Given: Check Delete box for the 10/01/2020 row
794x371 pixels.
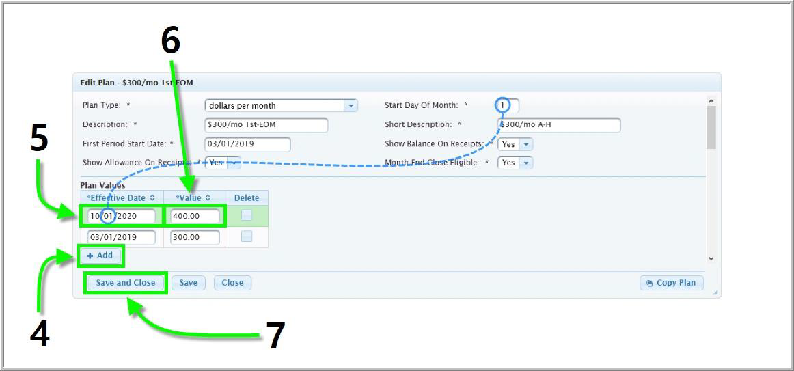Looking at the screenshot, I should (x=247, y=216).
